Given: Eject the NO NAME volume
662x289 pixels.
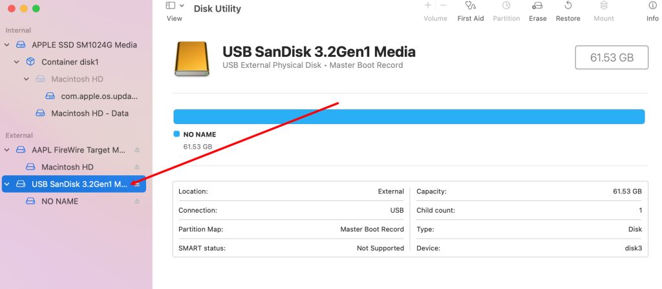Looking at the screenshot, I should (x=137, y=201).
